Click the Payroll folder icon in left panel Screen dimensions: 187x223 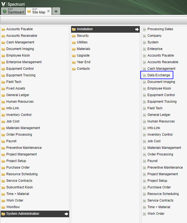coord(3,141)
